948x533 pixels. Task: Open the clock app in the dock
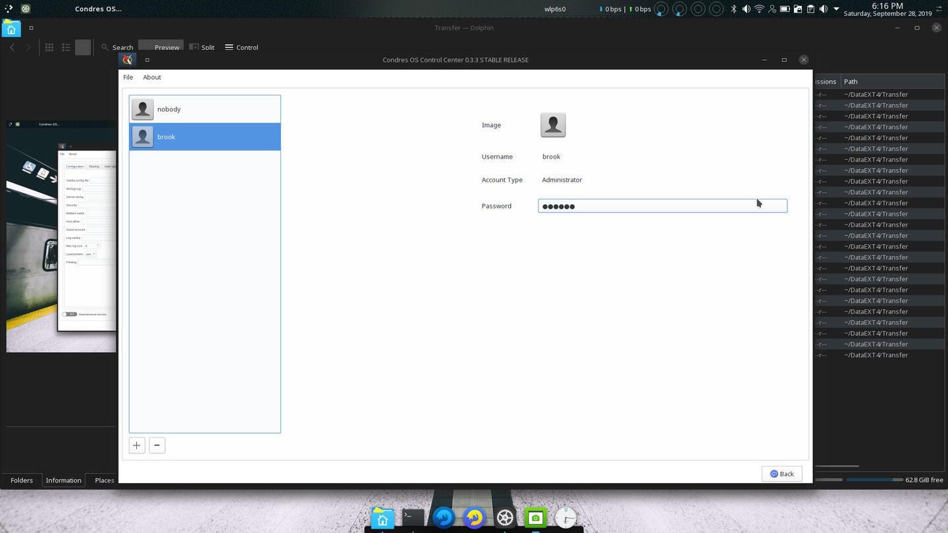566,518
